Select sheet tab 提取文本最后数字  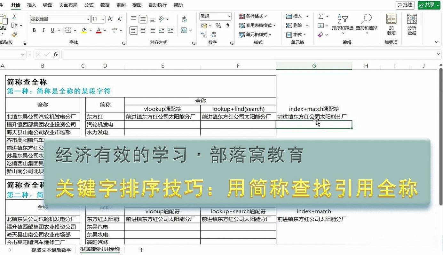51,250
